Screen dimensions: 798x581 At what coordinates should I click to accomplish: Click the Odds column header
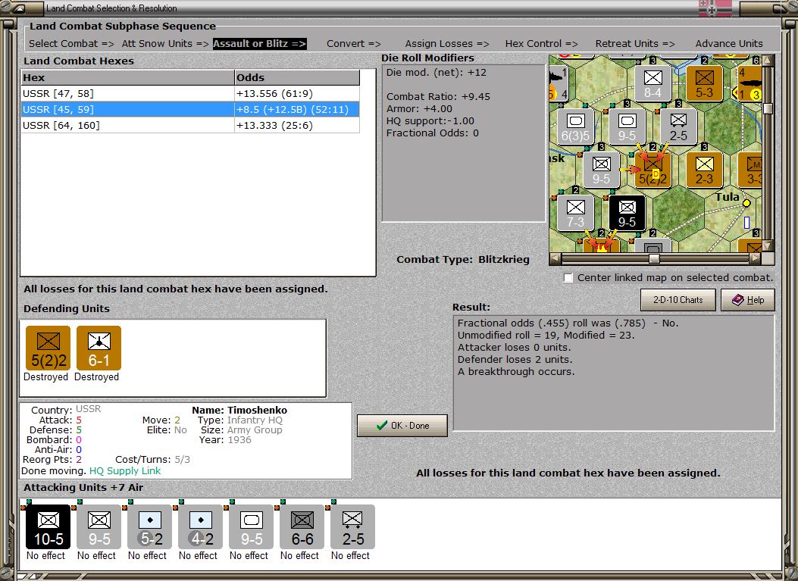tap(297, 77)
